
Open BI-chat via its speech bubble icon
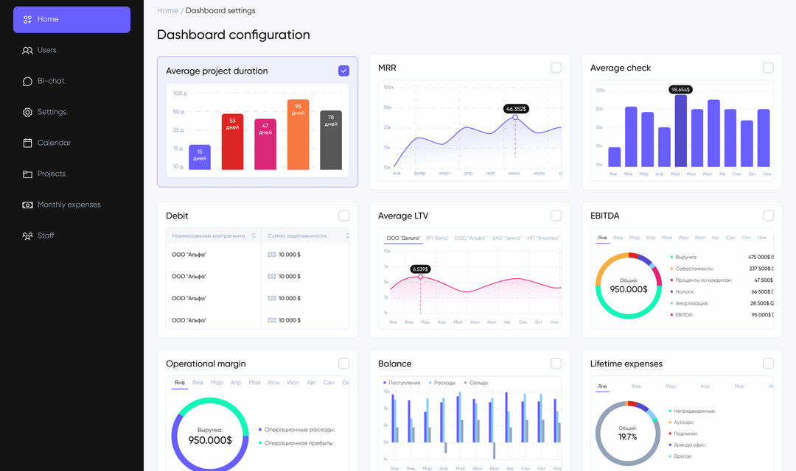27,82
